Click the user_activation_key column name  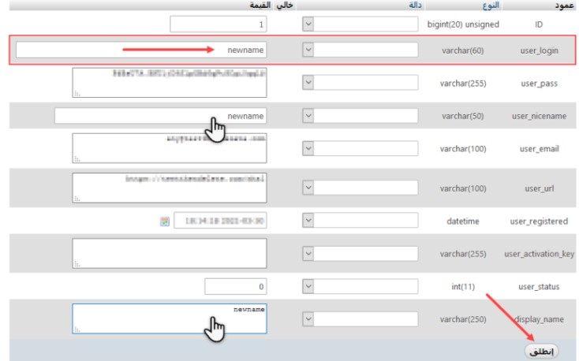pos(539,254)
